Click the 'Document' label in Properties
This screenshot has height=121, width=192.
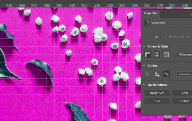click(159, 23)
